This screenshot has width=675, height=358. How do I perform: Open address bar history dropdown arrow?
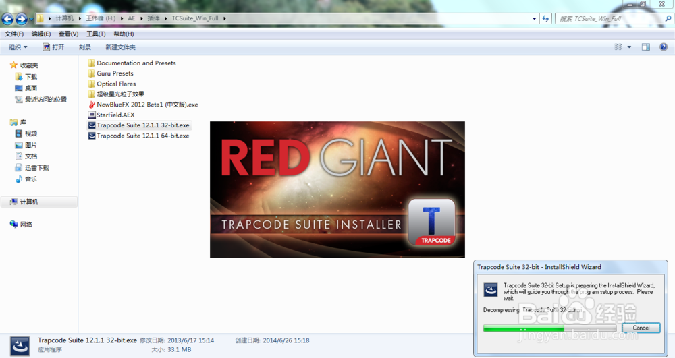click(534, 18)
